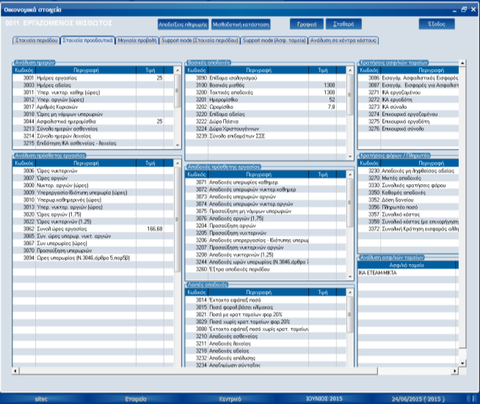
Task: Click scroll-up arrow in Ανάλυση ημερών table
Action: coord(178,70)
